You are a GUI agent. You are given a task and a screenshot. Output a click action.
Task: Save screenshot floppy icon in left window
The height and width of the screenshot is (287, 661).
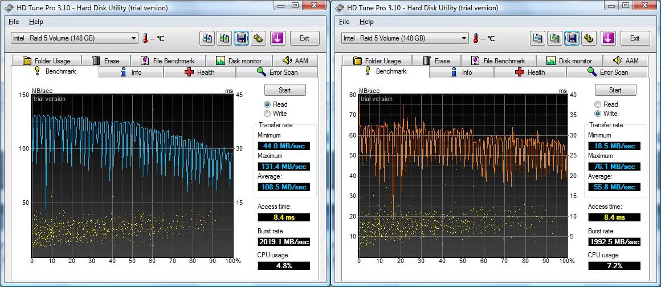point(242,38)
